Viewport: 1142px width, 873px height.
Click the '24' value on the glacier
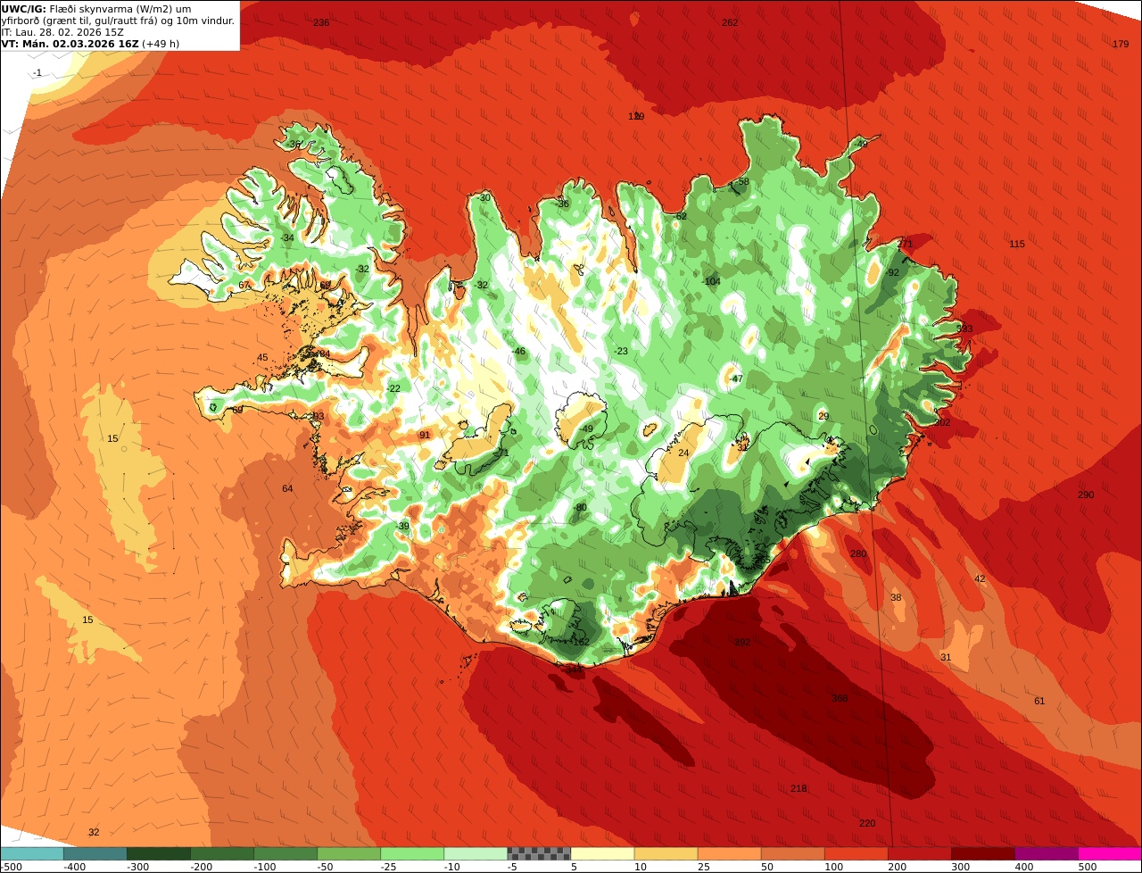click(x=683, y=453)
